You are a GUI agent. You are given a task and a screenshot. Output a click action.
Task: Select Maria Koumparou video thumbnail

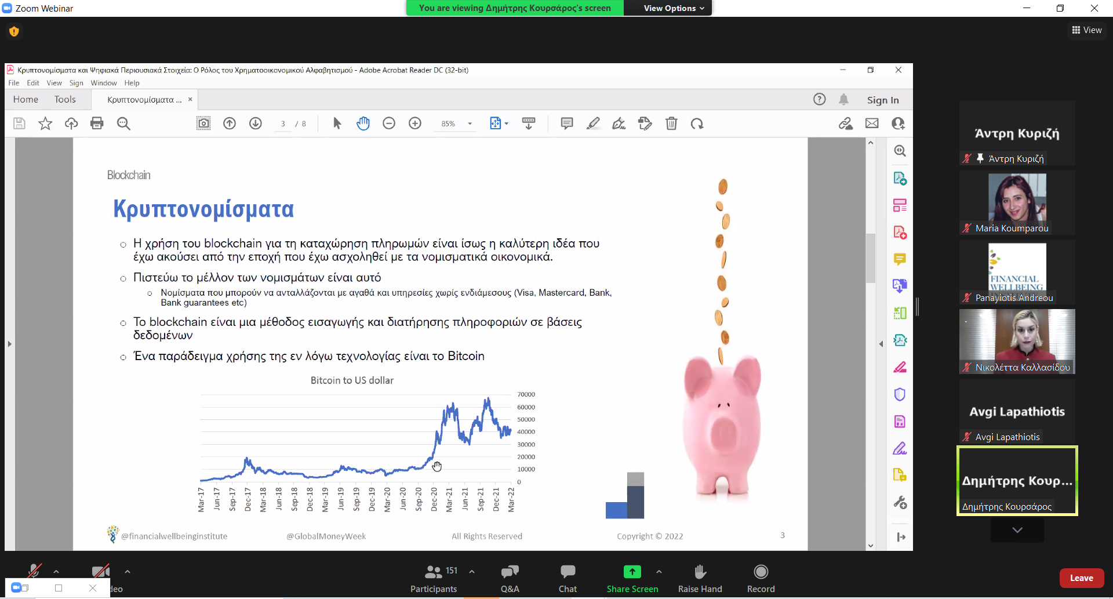(1017, 202)
